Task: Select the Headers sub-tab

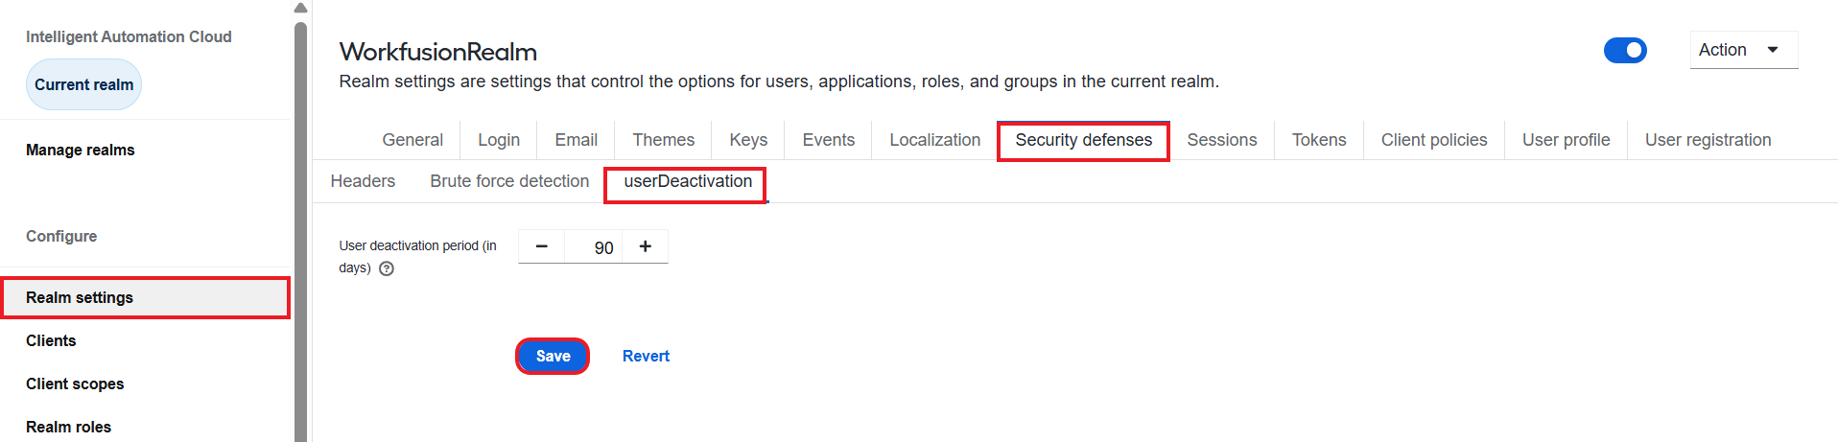Action: tap(363, 181)
